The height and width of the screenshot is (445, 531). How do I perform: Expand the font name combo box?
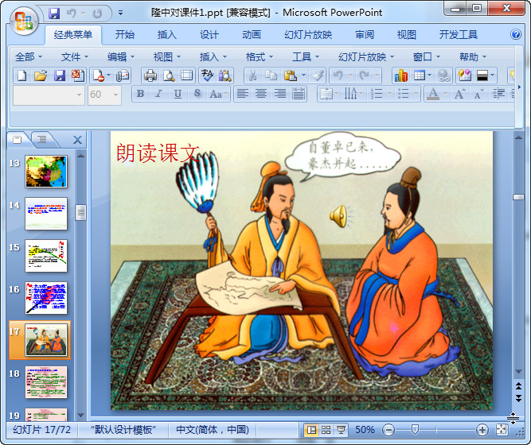coord(79,95)
